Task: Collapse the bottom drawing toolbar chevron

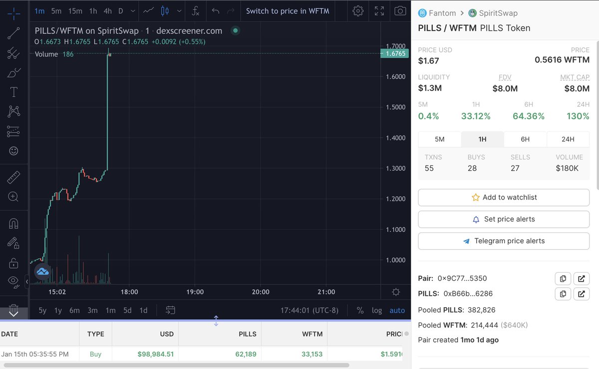Action: pos(13,313)
